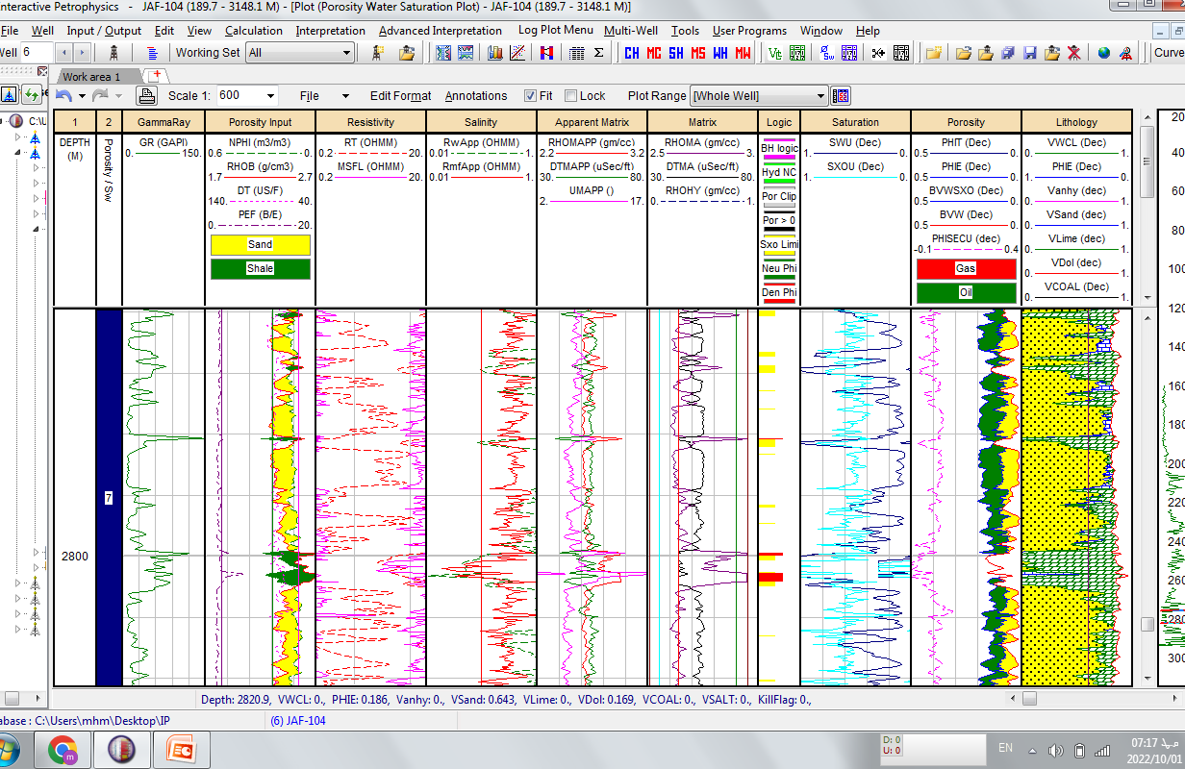
Task: Open the clay volume Vcl tool
Action: [x=775, y=53]
